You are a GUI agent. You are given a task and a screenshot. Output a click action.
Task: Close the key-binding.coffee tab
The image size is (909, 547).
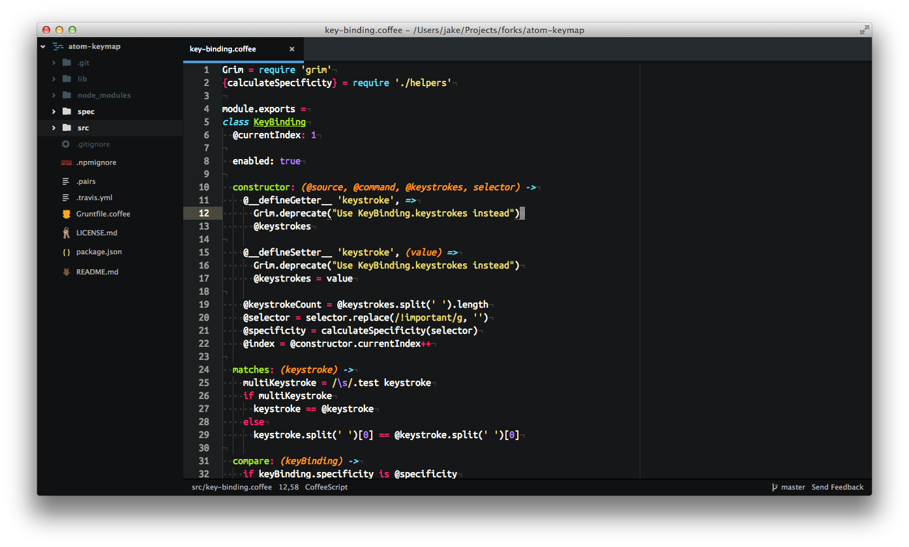[x=291, y=49]
